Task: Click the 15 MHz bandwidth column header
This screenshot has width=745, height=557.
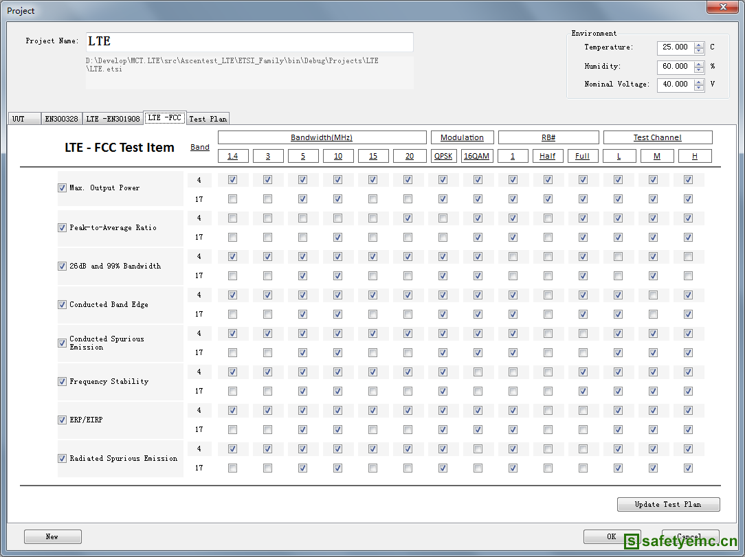Action: pos(373,156)
